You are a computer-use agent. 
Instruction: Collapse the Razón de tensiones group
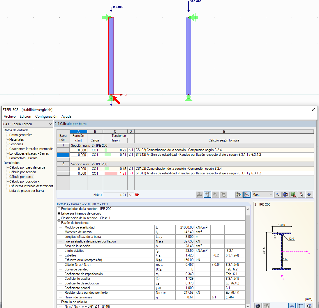point(59,223)
